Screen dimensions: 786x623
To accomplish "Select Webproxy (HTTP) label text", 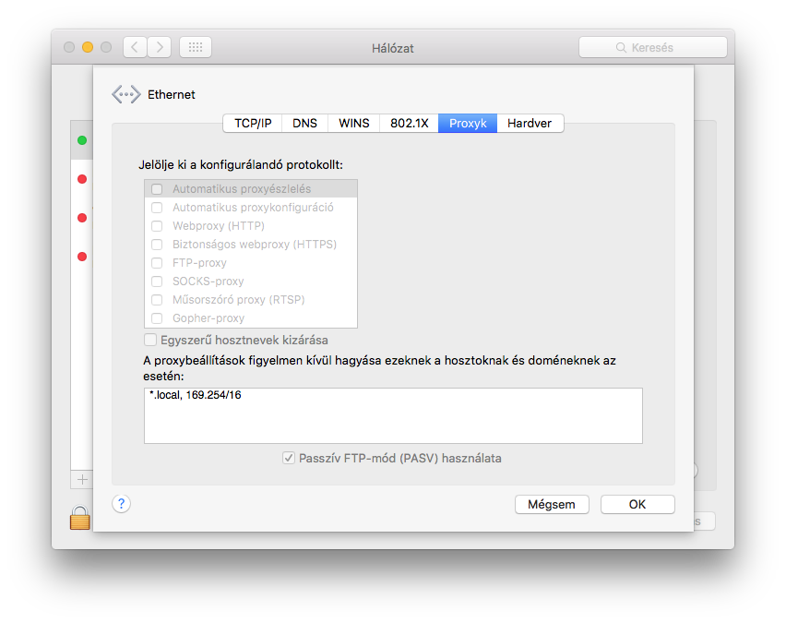I will [219, 226].
